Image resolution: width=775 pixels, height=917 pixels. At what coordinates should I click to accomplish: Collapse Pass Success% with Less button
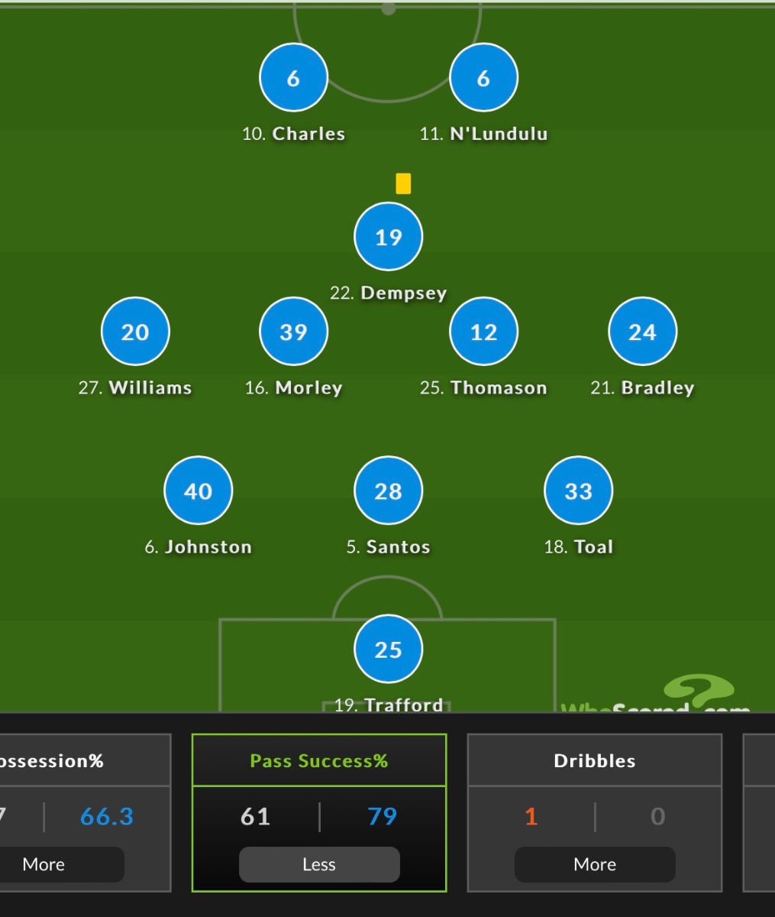tap(319, 864)
